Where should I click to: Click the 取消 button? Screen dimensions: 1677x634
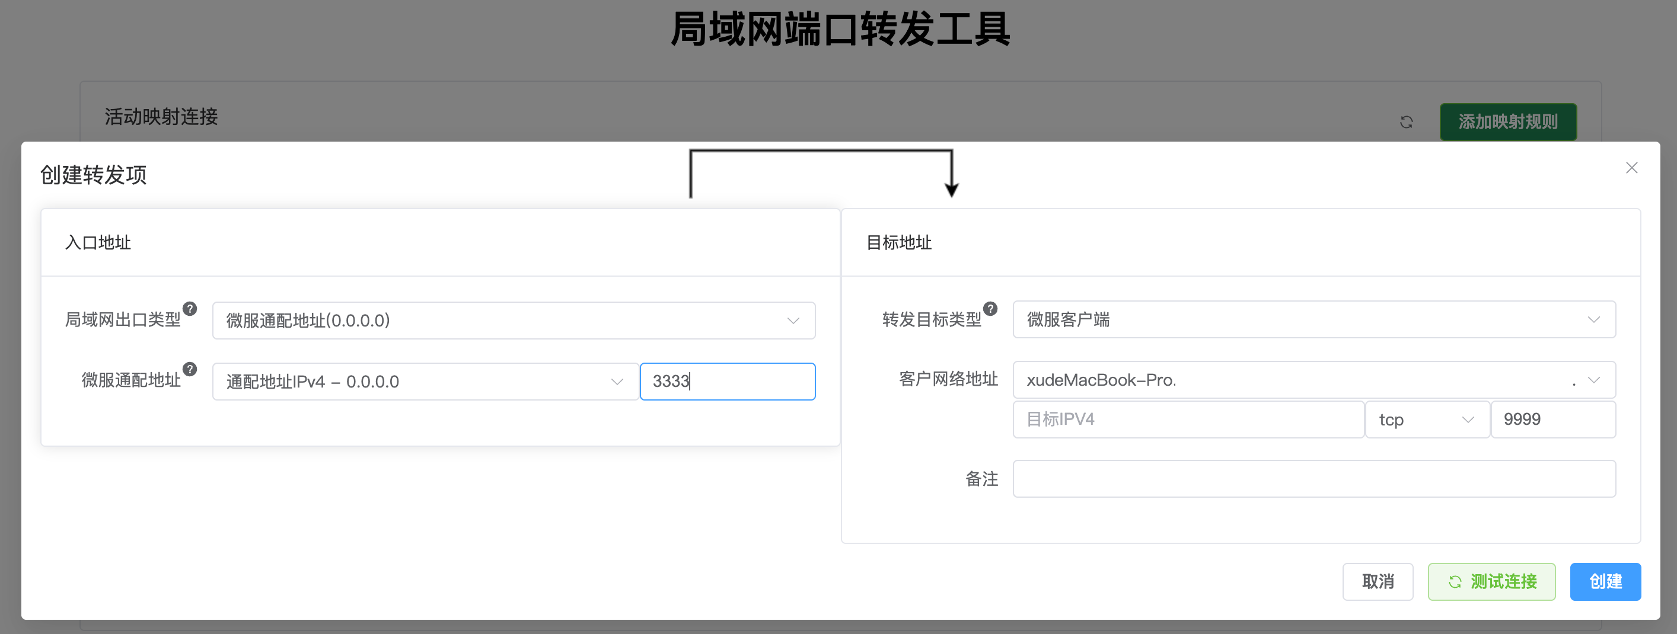click(1378, 581)
